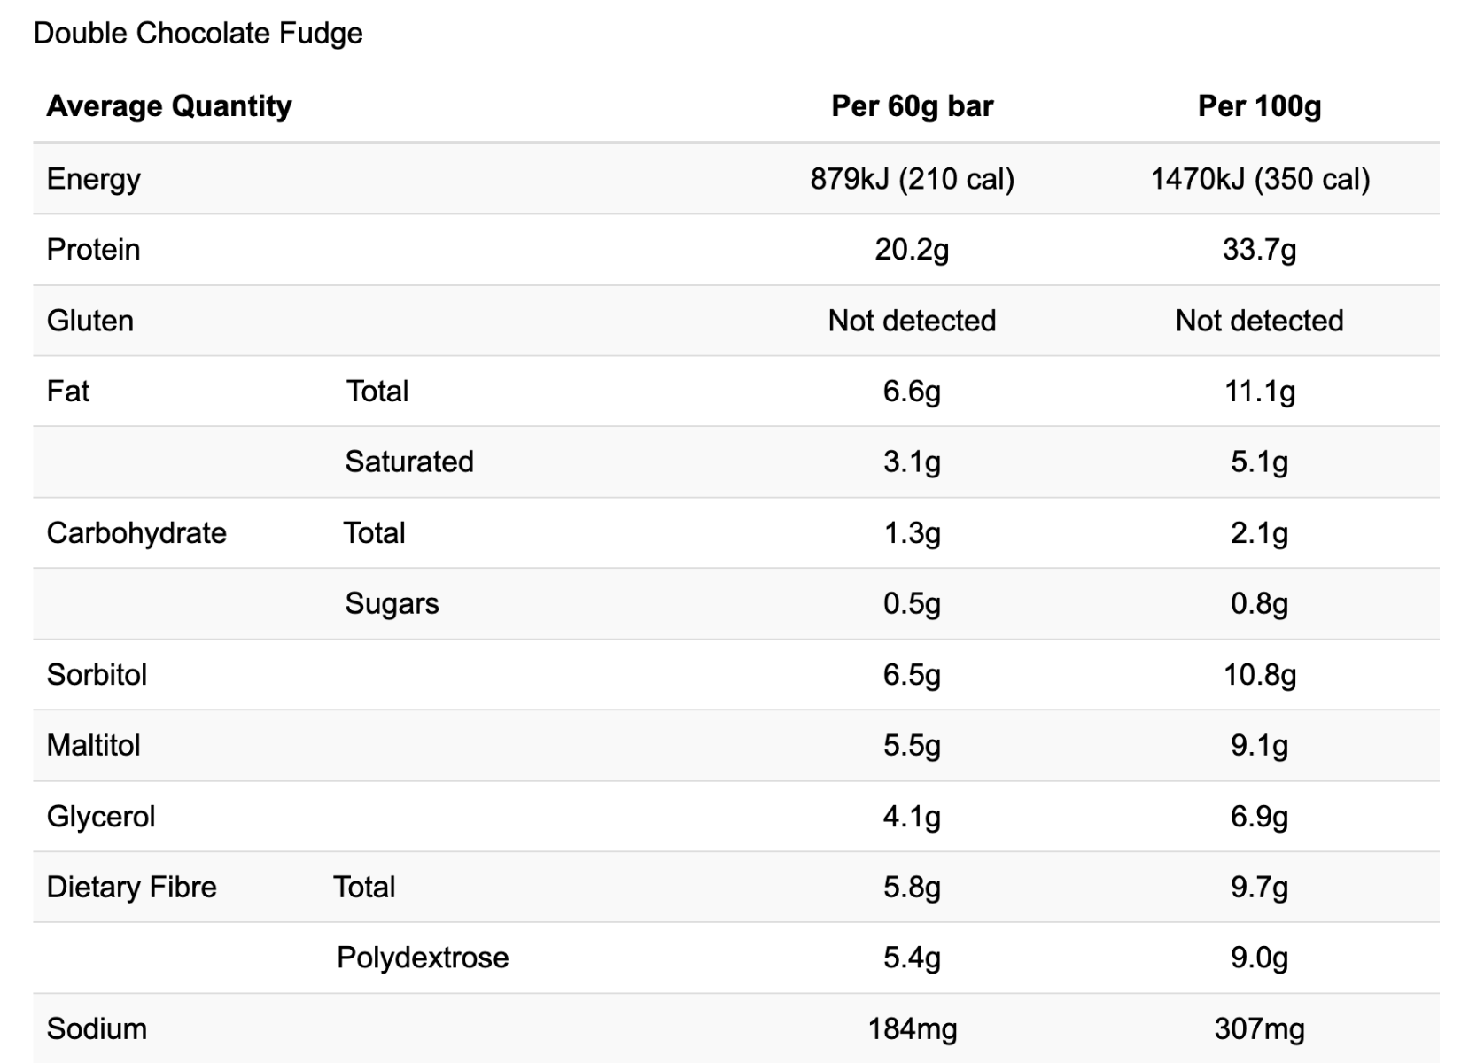Click the Saturated fat sub-label
The height and width of the screenshot is (1063, 1461).
click(409, 462)
